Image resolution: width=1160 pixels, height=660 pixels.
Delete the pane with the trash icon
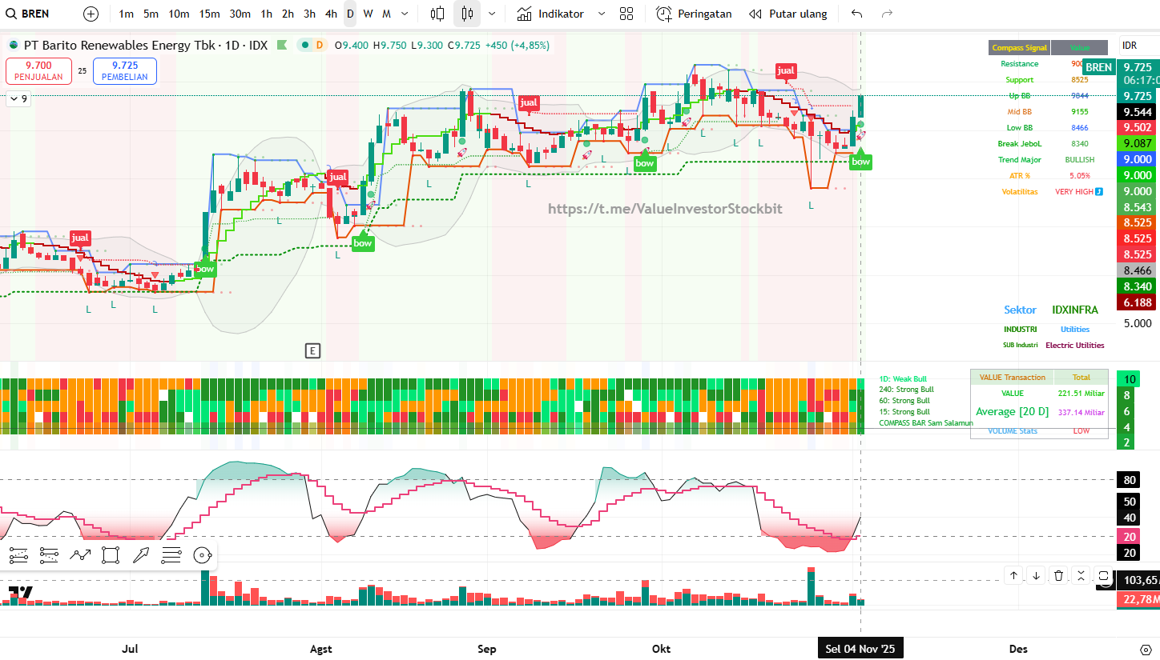pyautogui.click(x=1058, y=575)
